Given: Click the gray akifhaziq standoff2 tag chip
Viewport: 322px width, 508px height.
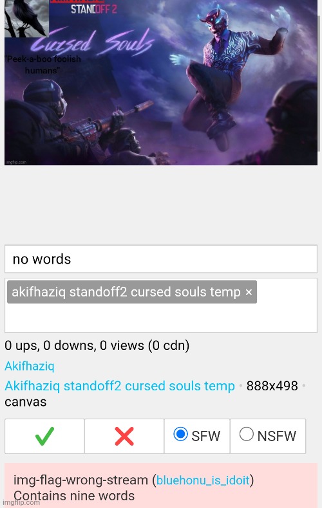Looking at the screenshot, I should click(132, 292).
